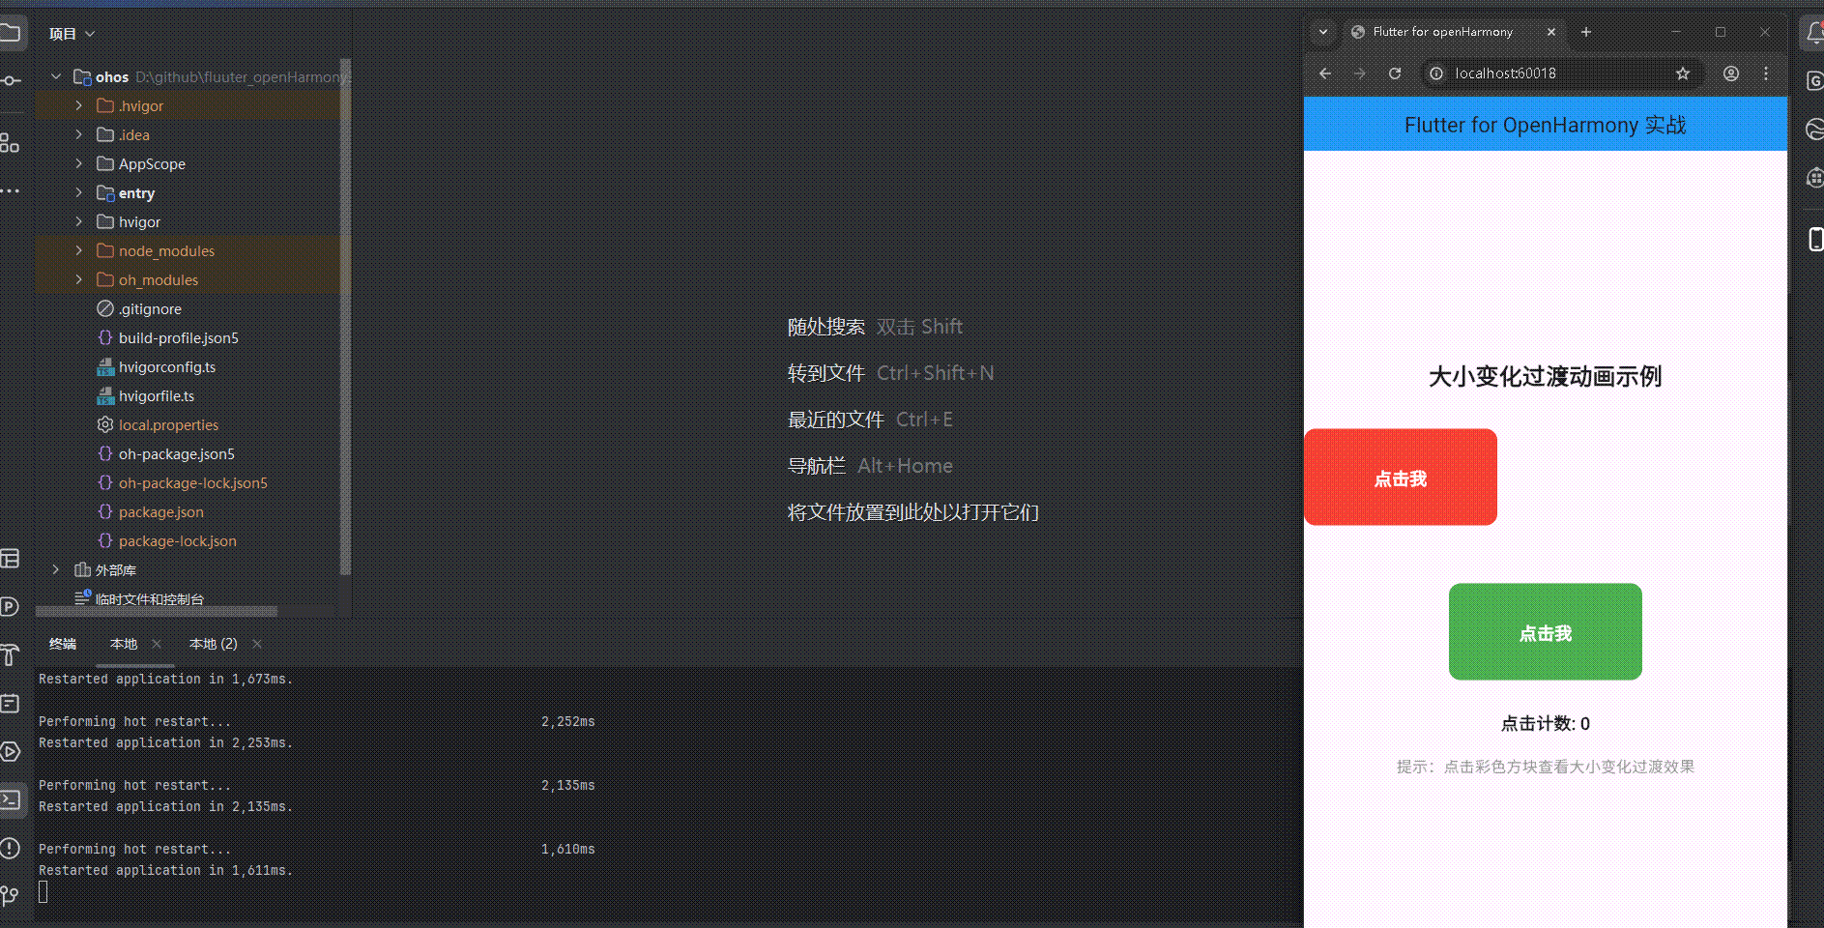The height and width of the screenshot is (928, 1824).
Task: Open the Git branch tool window icon
Action: point(10,896)
